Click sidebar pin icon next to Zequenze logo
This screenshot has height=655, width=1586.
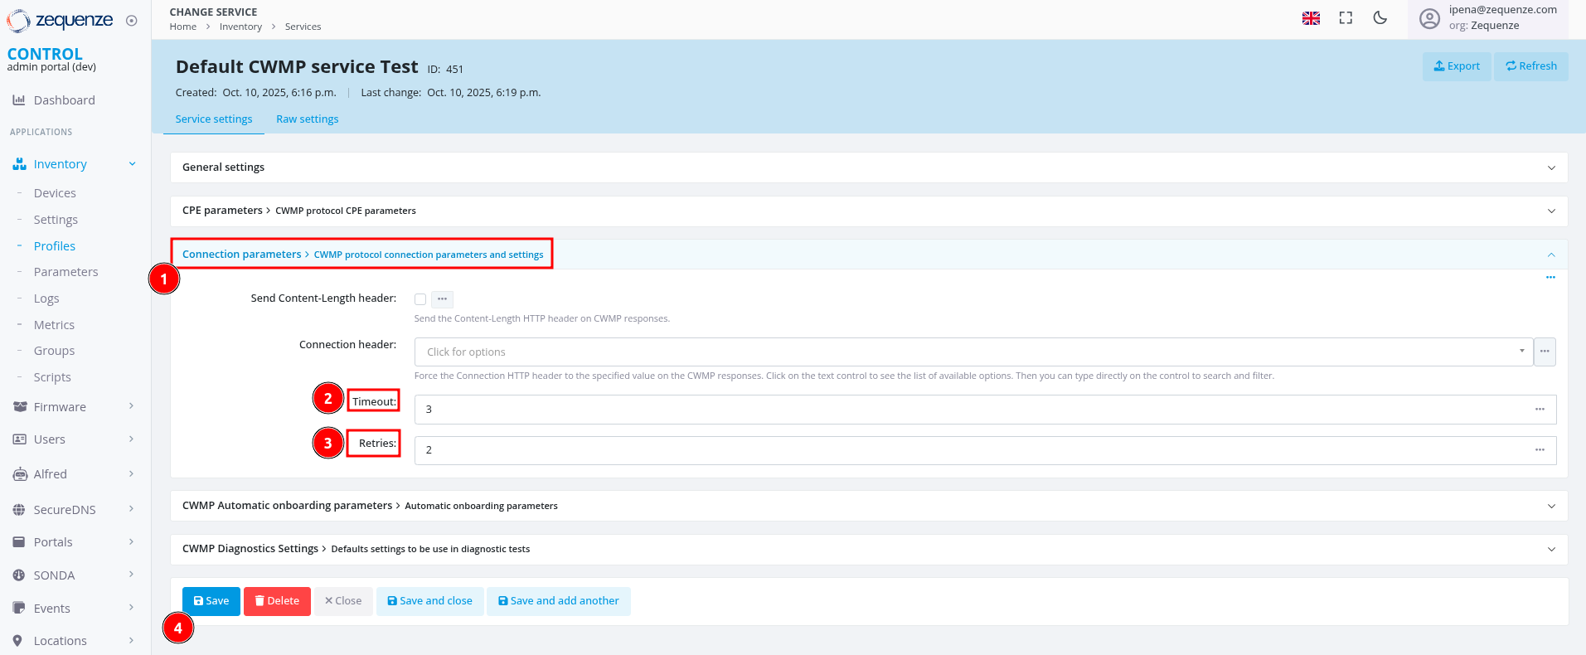tap(131, 21)
